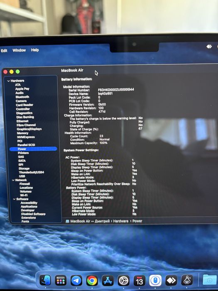Select Disc Burning in the sidebar
The width and height of the screenshot is (218, 291).
(25, 117)
